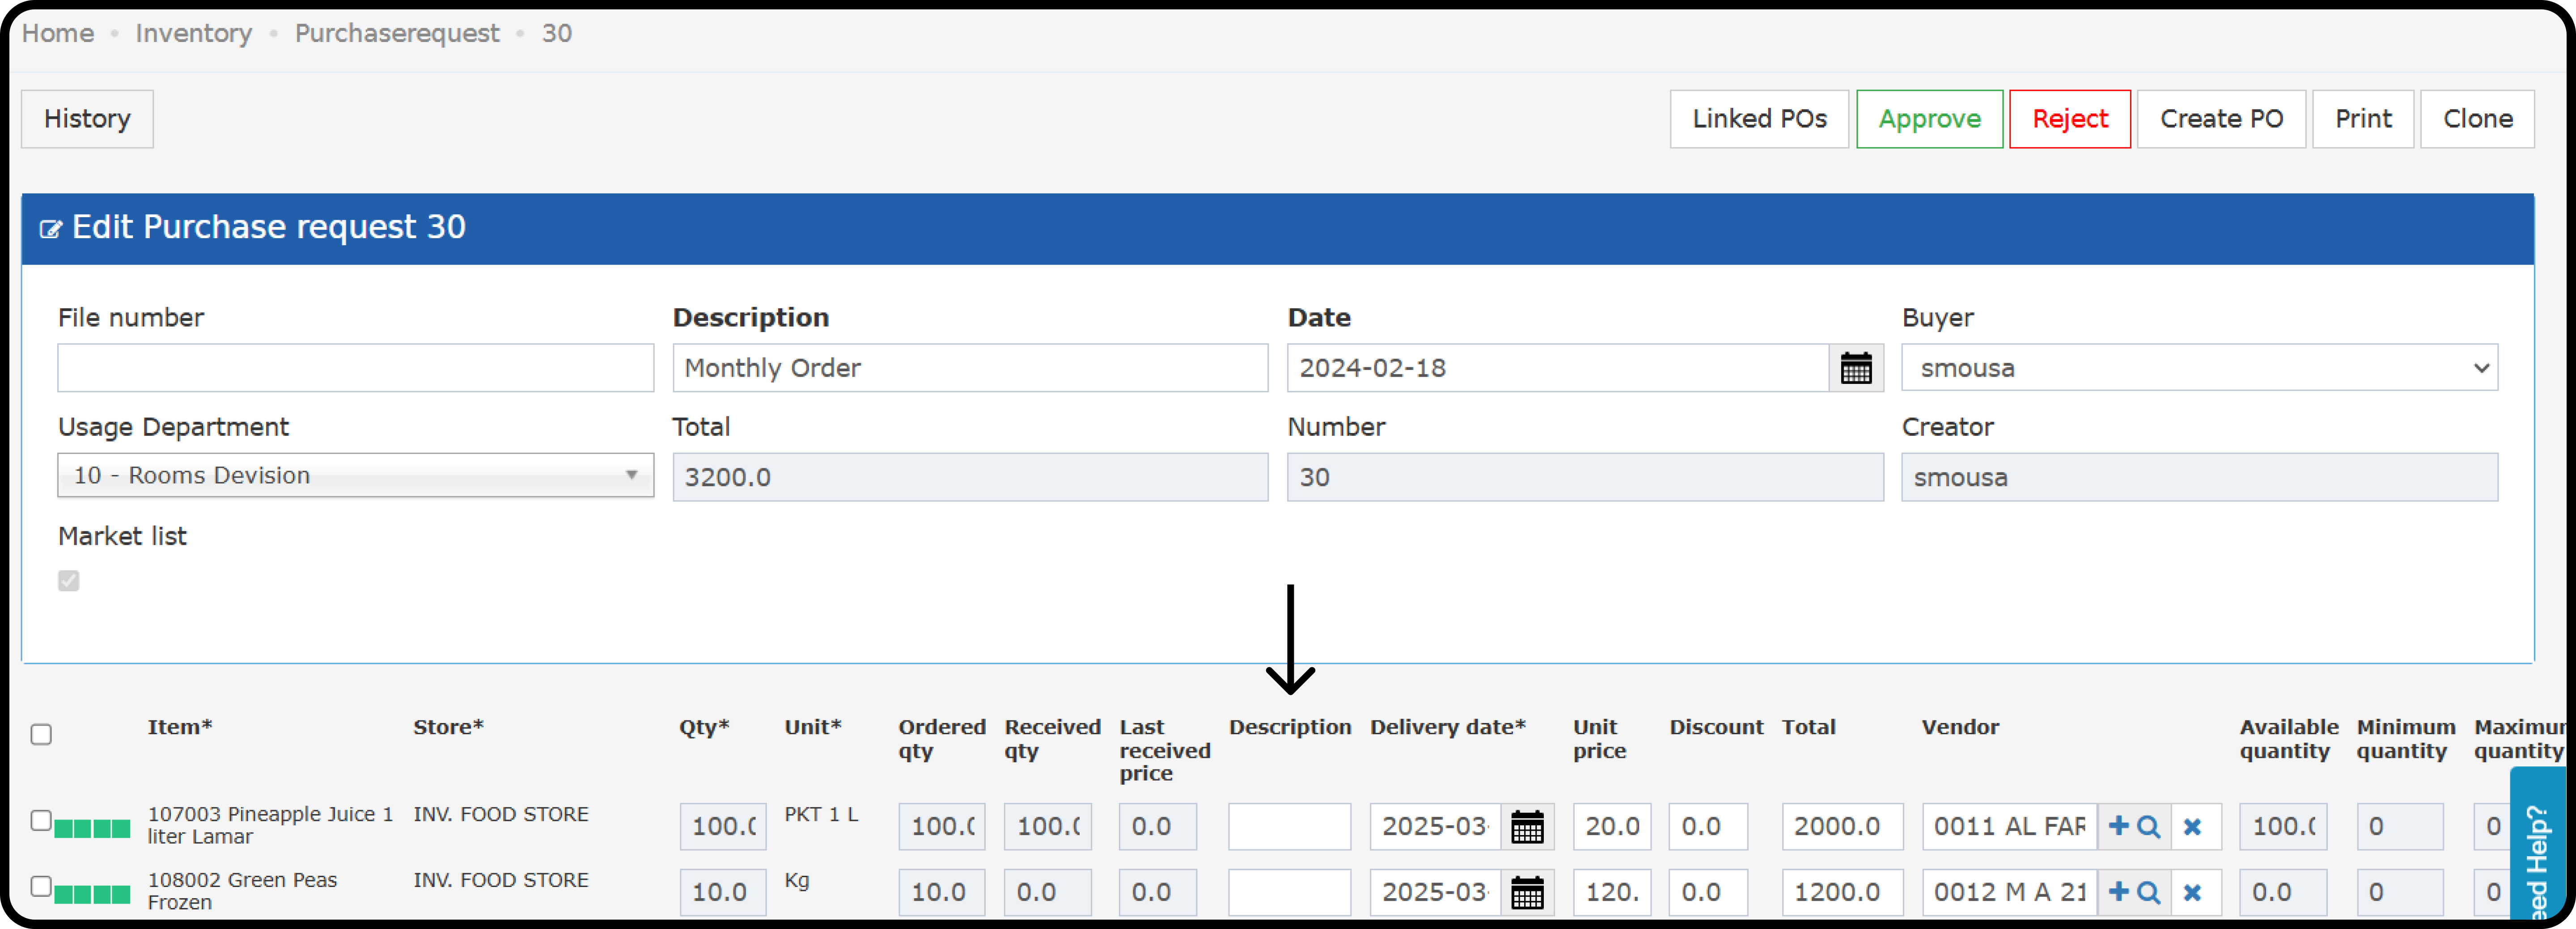Add vendor plus icon in Pineapple Juice row
Viewport: 2576px width, 929px height.
click(x=2118, y=826)
